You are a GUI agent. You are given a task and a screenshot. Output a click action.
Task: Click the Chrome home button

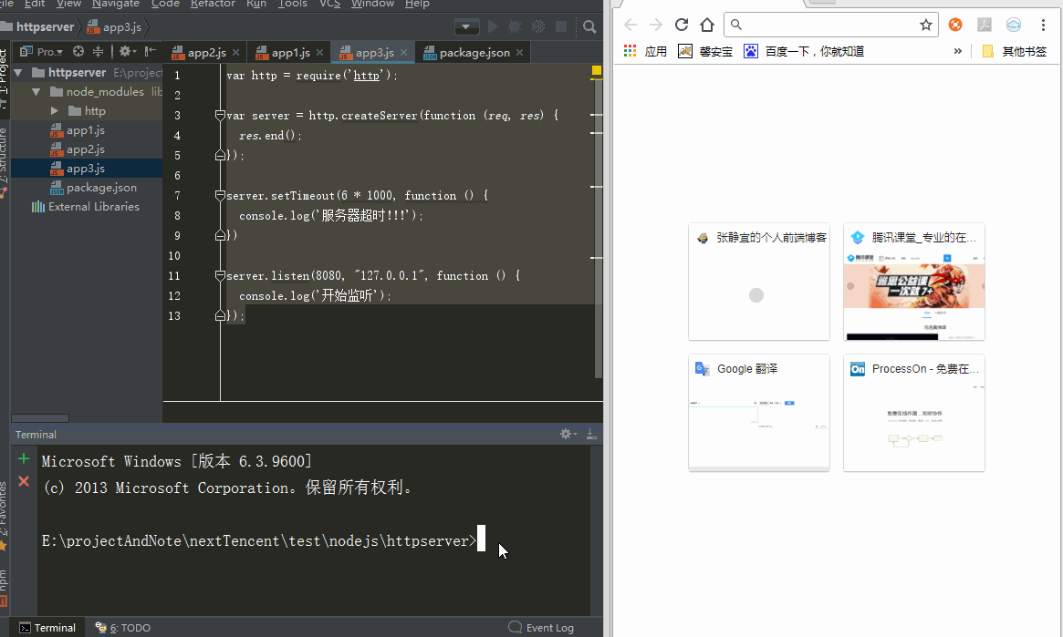point(706,25)
